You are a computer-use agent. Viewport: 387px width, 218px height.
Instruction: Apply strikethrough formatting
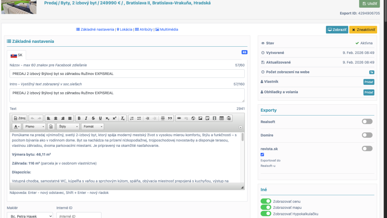pyautogui.click(x=93, y=119)
